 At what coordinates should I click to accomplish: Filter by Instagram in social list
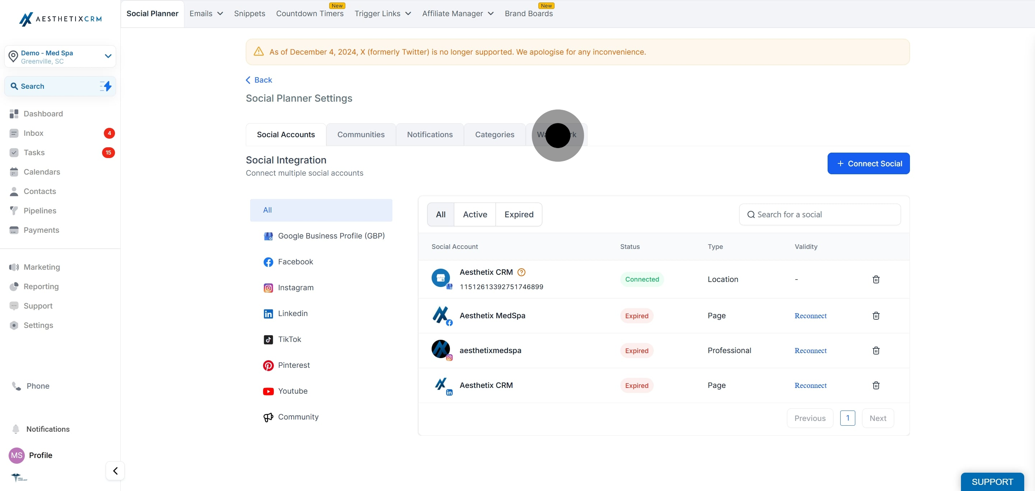coord(295,287)
